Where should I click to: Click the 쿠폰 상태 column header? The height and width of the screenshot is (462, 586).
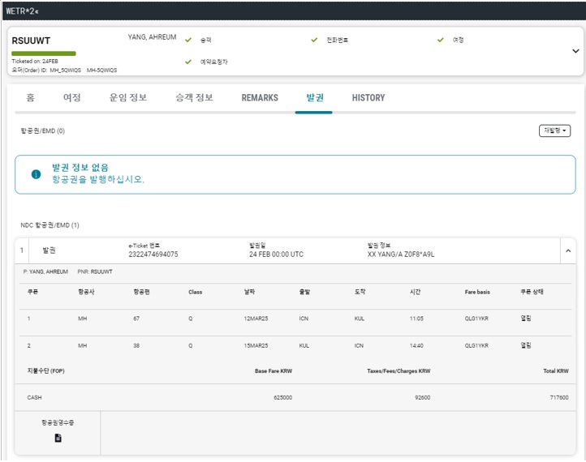(x=532, y=292)
